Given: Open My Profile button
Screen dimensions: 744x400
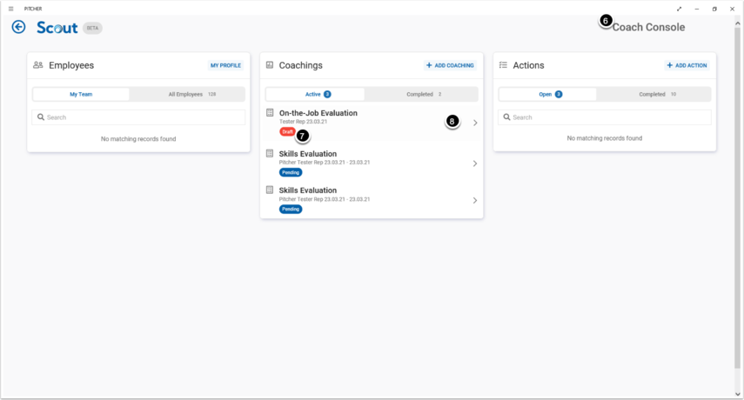Looking at the screenshot, I should tap(225, 65).
